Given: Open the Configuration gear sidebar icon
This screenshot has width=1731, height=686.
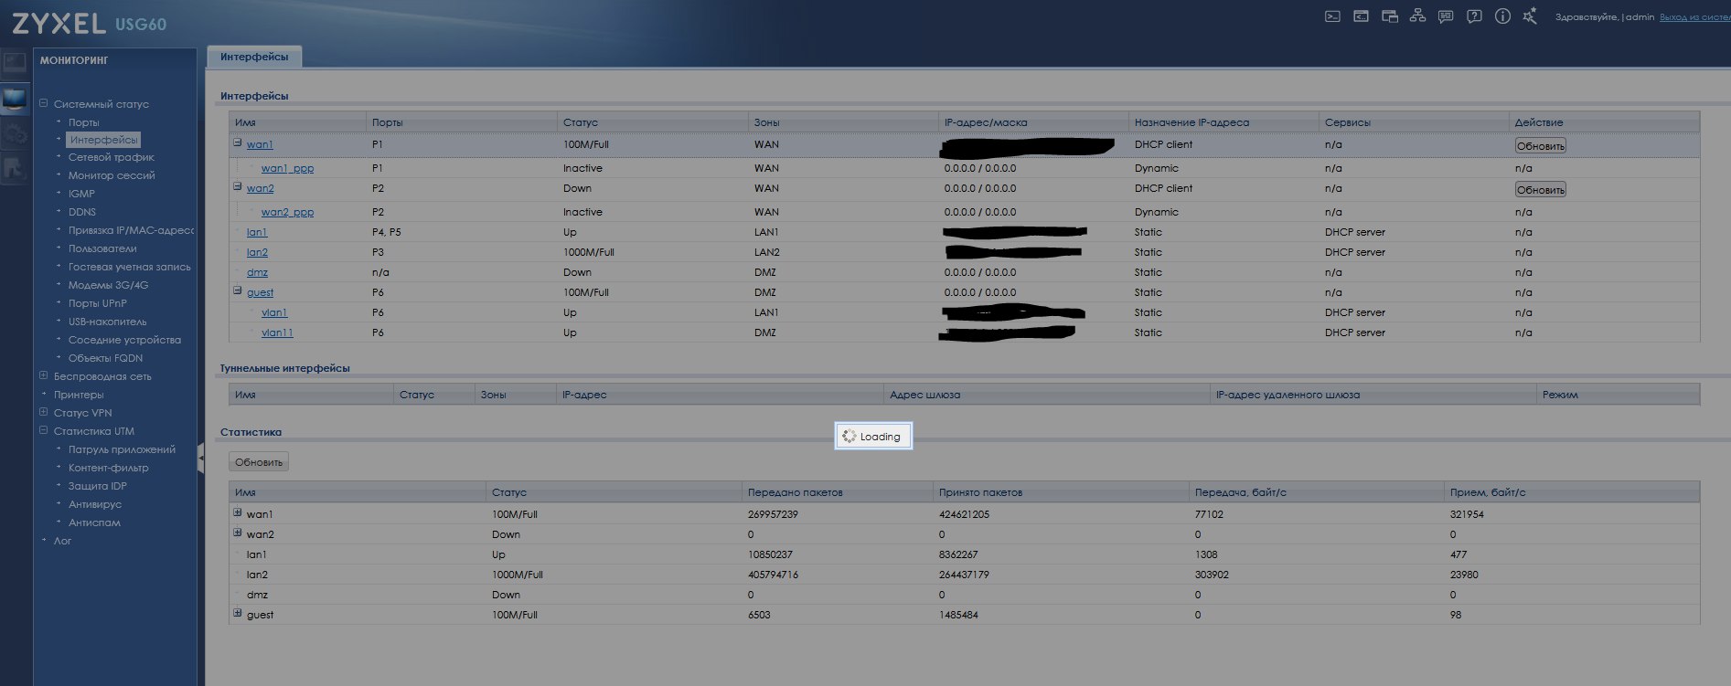Looking at the screenshot, I should [x=15, y=135].
